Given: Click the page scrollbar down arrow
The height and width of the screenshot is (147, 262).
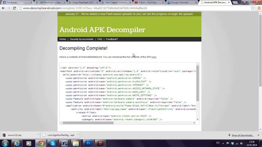Looking at the screenshot, I should click(x=260, y=129).
